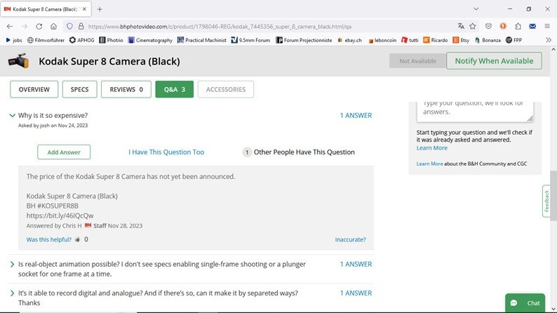Bookmark this page with the star icon
The height and width of the screenshot is (313, 557).
[472, 26]
